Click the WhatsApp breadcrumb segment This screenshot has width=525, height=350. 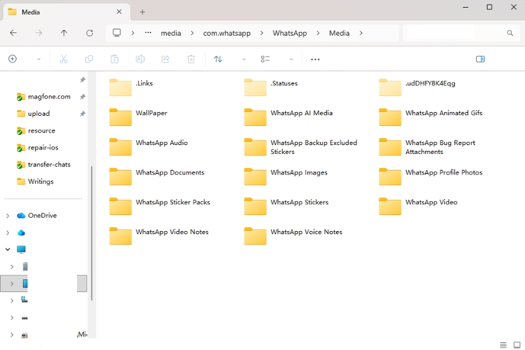point(290,33)
